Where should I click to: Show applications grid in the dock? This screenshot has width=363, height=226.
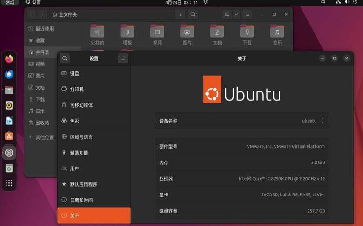9,183
